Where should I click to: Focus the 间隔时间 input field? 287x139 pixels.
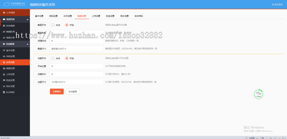[77, 41]
